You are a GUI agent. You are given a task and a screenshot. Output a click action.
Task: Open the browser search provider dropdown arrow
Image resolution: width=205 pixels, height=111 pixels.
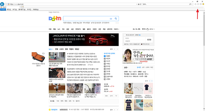(192, 4)
